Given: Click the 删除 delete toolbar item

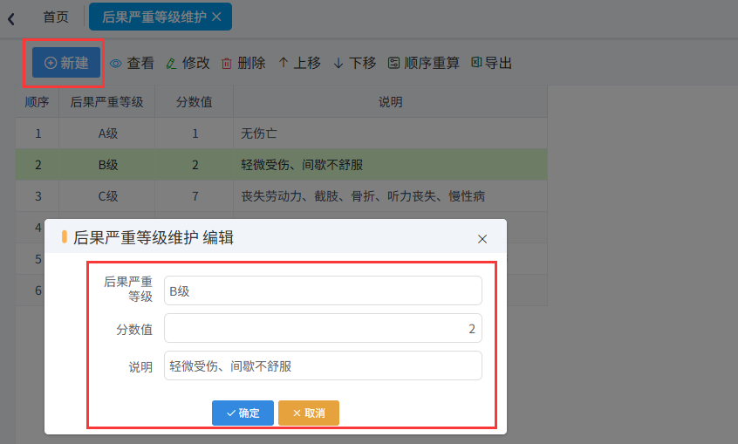Looking at the screenshot, I should 243,63.
